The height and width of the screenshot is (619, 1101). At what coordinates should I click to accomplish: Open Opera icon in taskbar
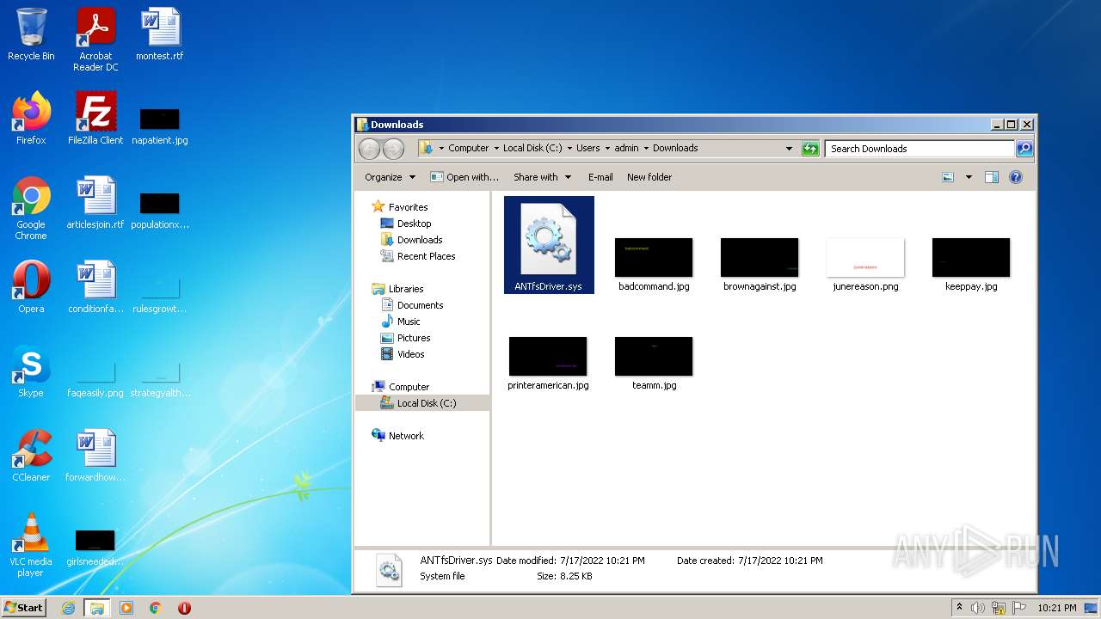(184, 608)
